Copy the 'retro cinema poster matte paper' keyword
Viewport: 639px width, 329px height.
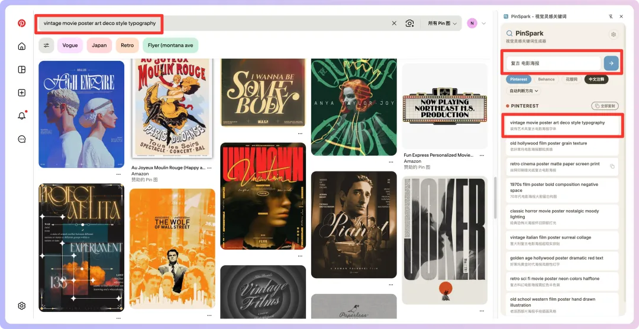pyautogui.click(x=612, y=166)
